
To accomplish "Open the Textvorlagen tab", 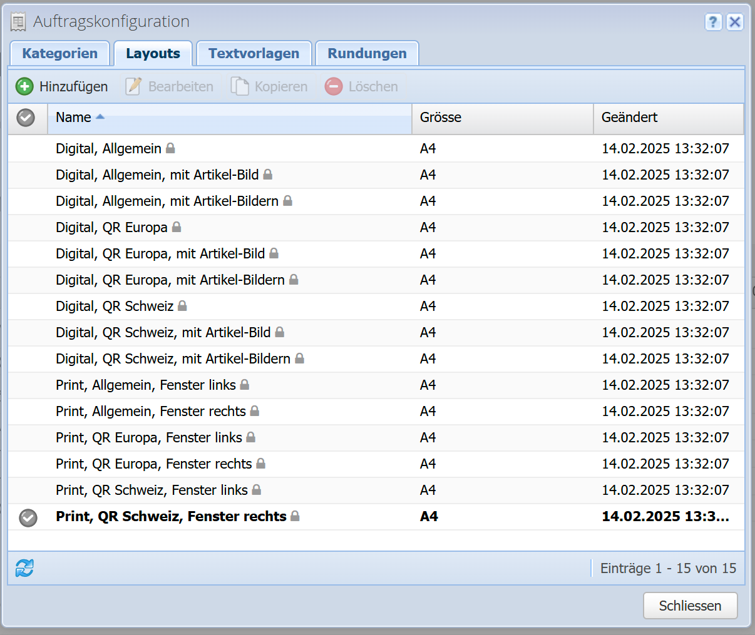I will pyautogui.click(x=254, y=54).
